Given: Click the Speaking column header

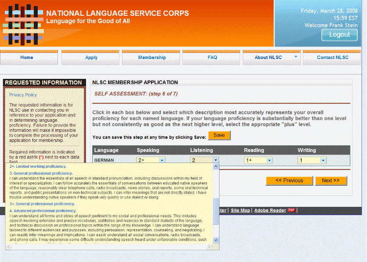Looking at the screenshot, I should 148,150.
